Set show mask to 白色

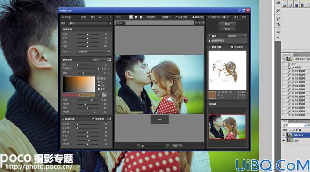coord(99,85)
